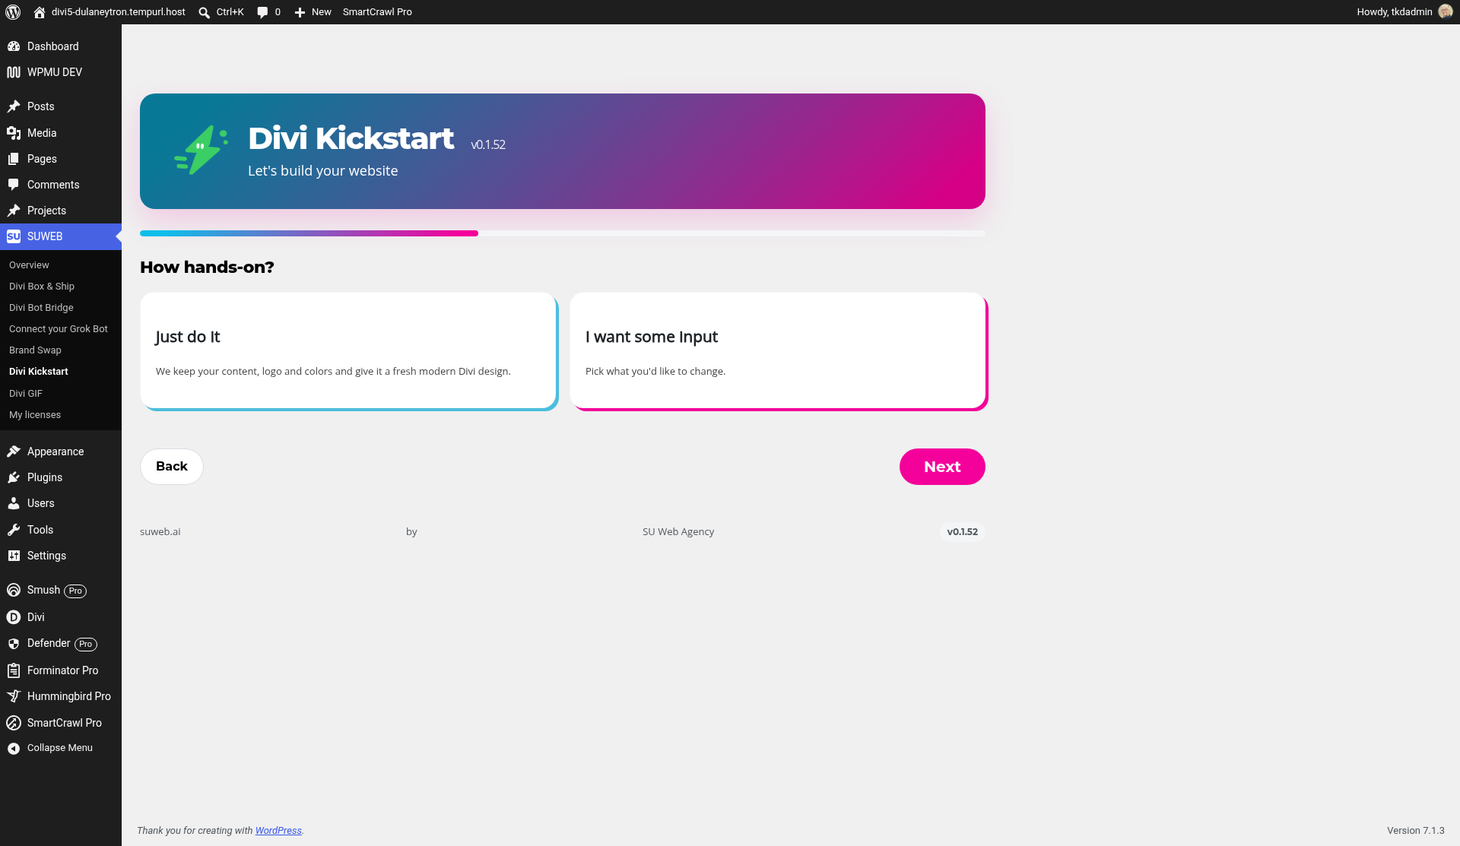The height and width of the screenshot is (846, 1460).
Task: Click the Divi D logo icon in sidebar
Action: coord(14,617)
